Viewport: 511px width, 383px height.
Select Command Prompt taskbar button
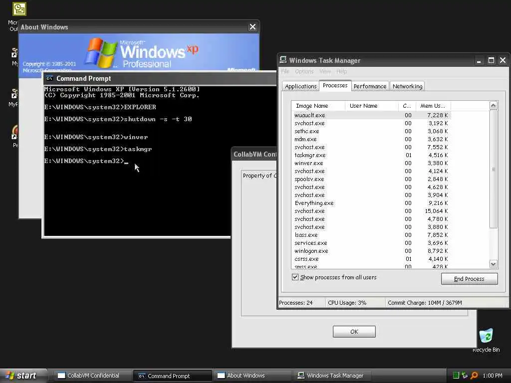tap(173, 376)
